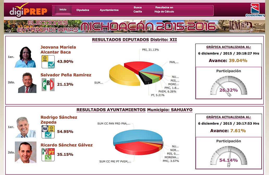Click the PoderNet logo icon
This screenshot has height=175, width=269.
coord(255,10)
